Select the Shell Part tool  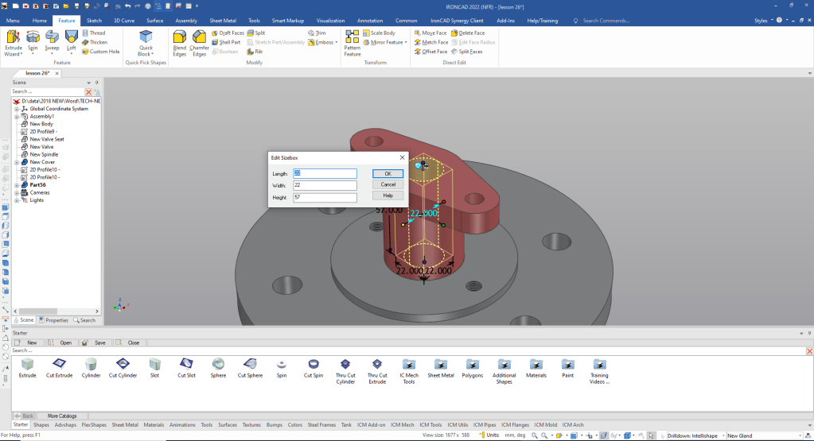228,42
